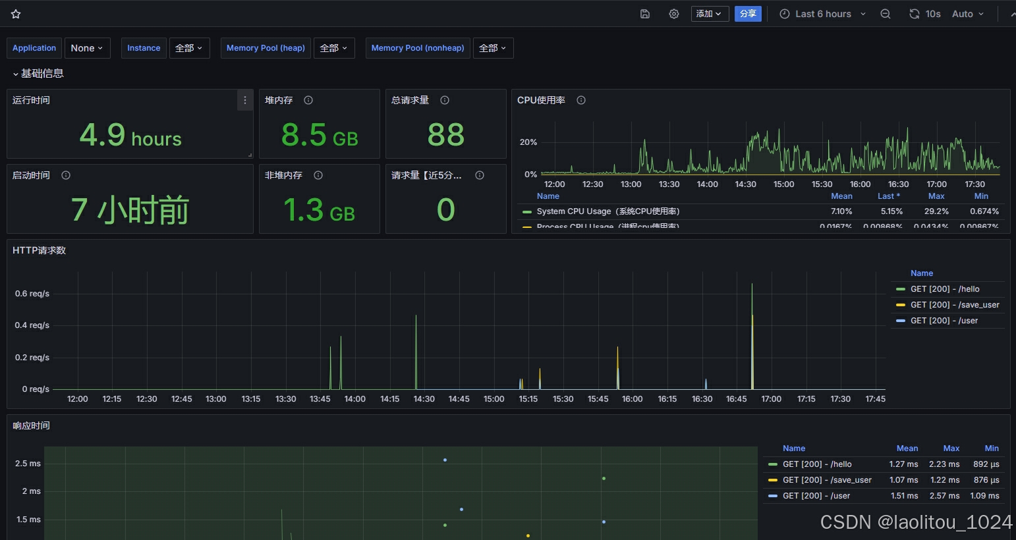Show info for 请求量 近5分 panel

click(x=480, y=175)
